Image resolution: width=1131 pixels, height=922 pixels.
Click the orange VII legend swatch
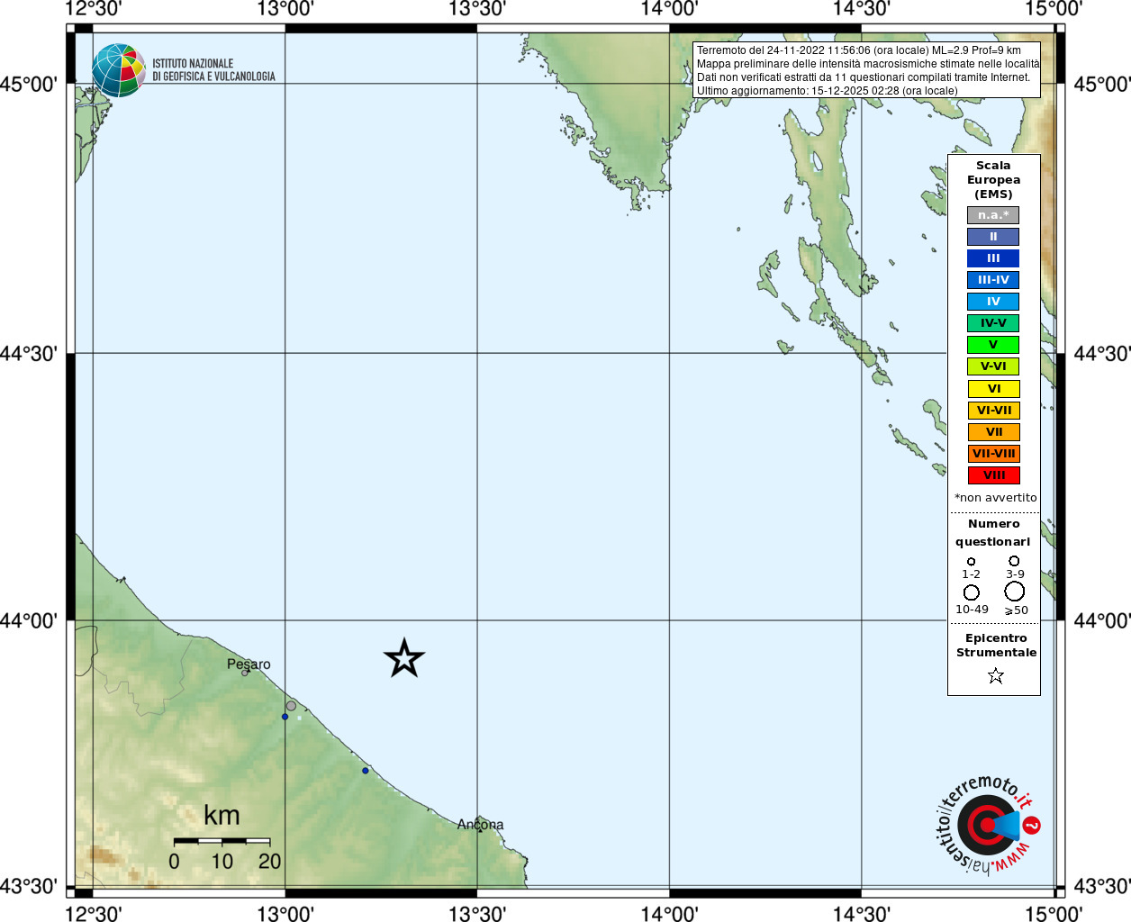tap(993, 432)
